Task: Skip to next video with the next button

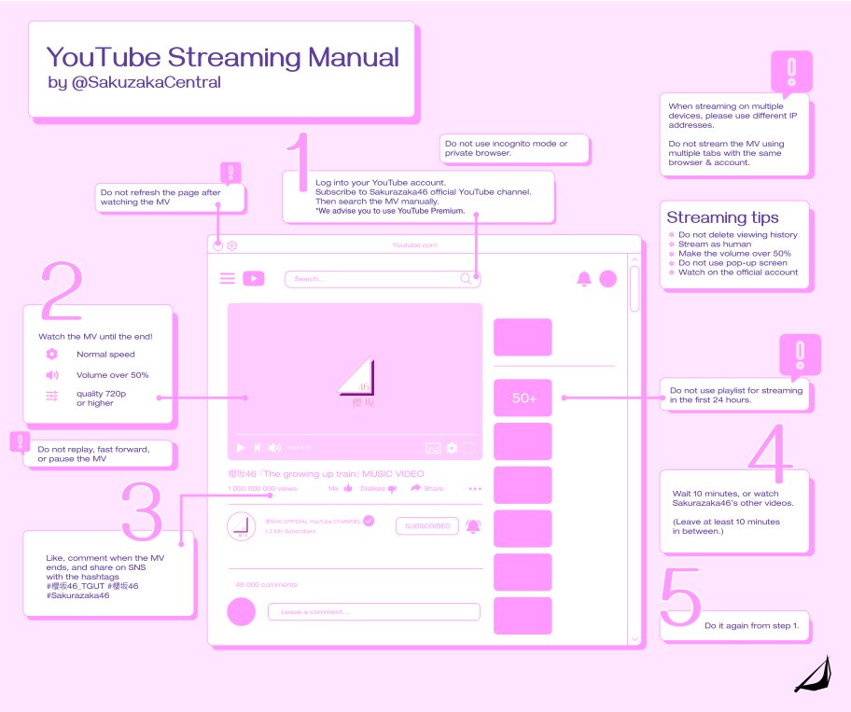Action: 258,448
